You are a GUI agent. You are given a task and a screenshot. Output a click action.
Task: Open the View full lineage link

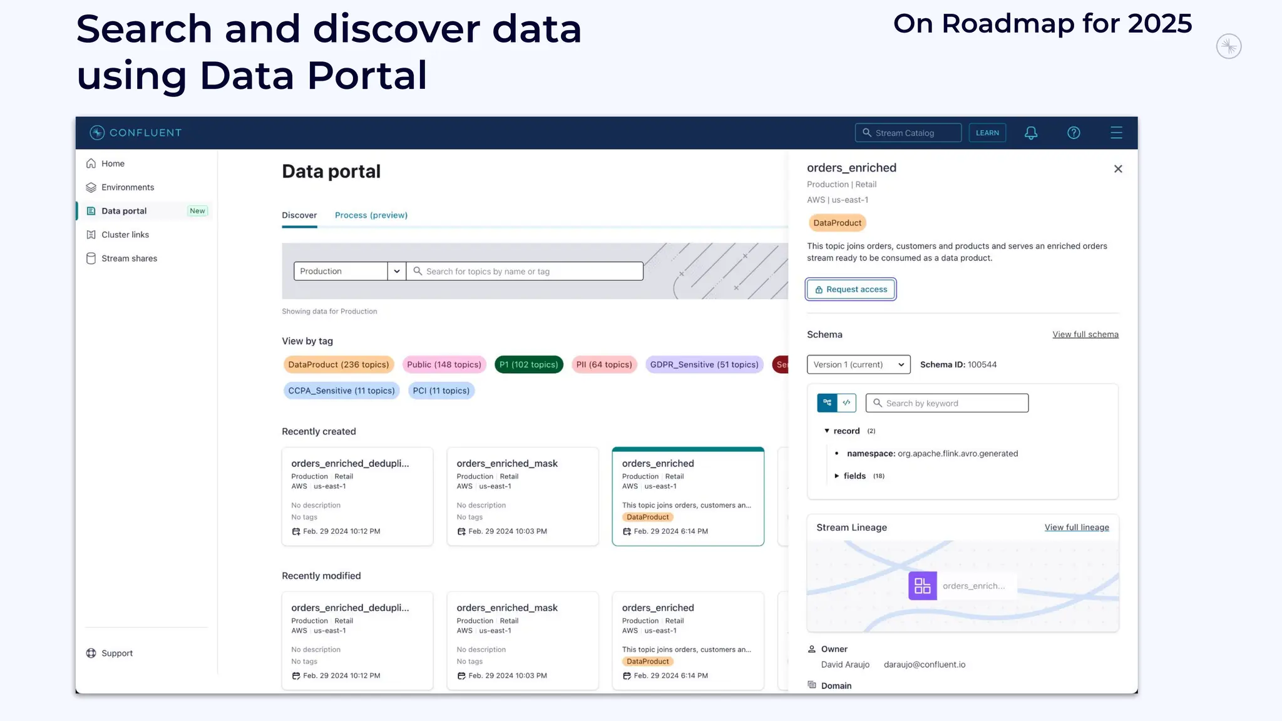pos(1077,527)
